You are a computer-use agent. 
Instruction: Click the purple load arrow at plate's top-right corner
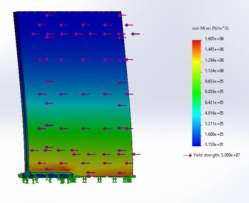pyautogui.click(x=122, y=15)
